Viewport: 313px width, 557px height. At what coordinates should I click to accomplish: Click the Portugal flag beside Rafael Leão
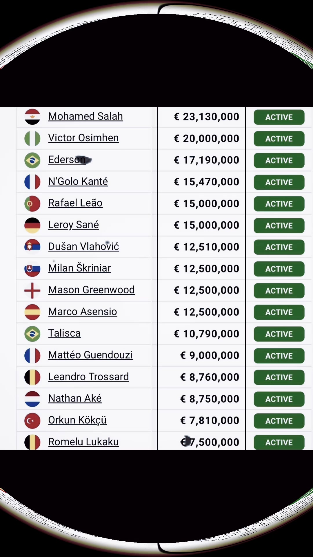pos(32,203)
